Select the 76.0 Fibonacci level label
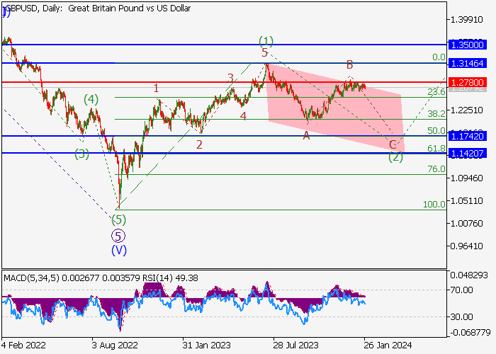Viewport: 496px width, 354px height. 436,169
